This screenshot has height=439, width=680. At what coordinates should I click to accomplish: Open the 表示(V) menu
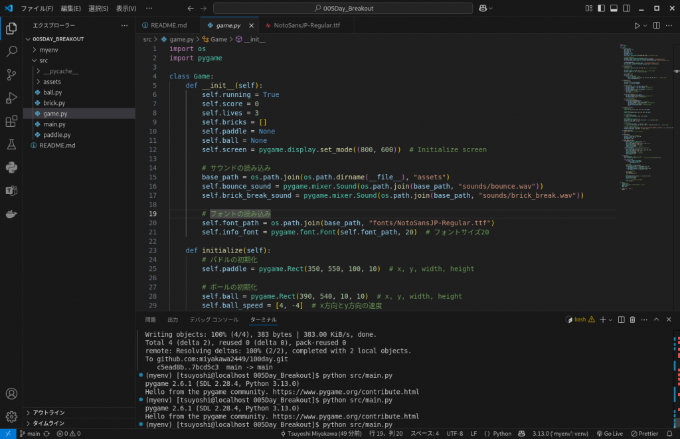[126, 8]
